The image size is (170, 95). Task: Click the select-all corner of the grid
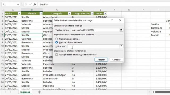point(3,10)
